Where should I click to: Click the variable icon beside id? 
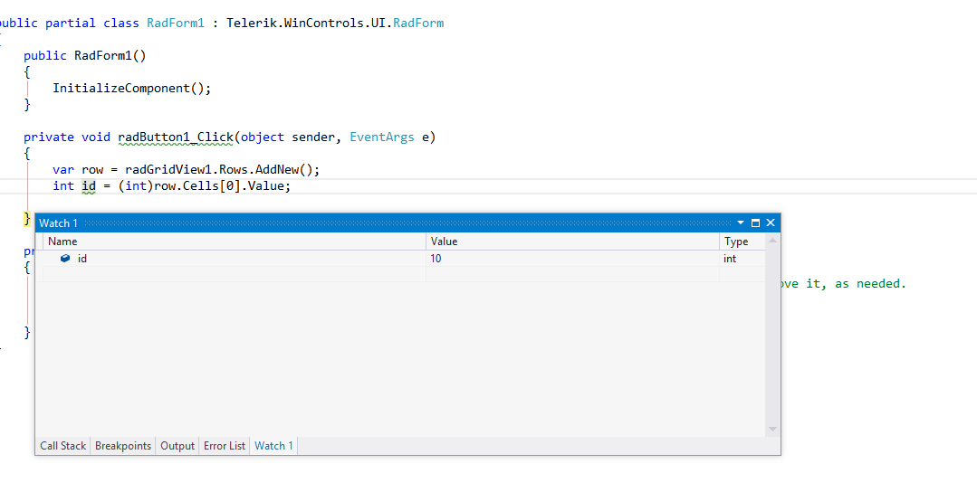pos(65,259)
